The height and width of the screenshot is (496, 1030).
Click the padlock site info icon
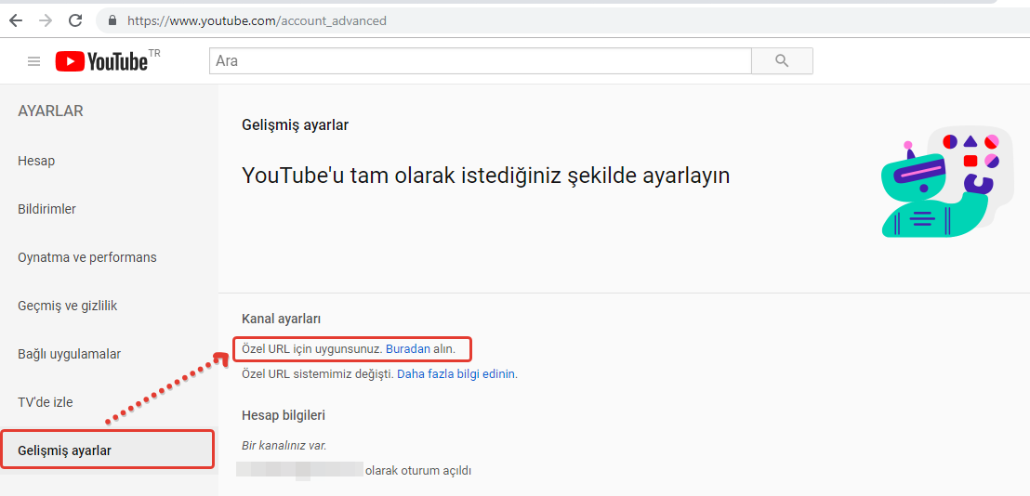tap(112, 20)
